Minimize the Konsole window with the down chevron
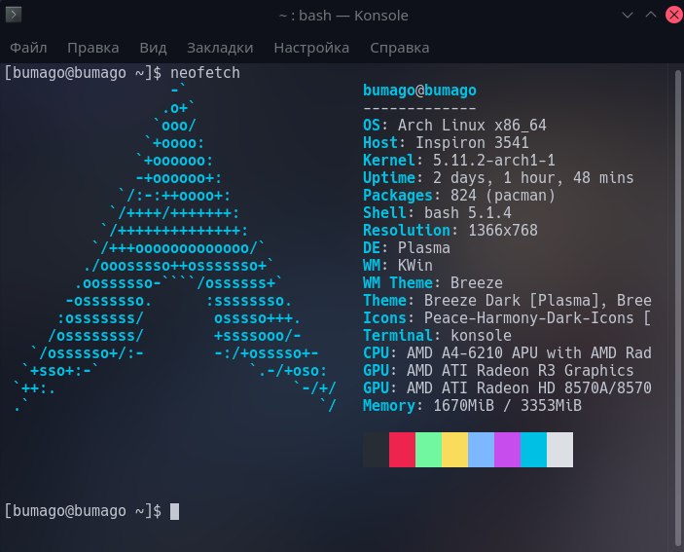 point(628,15)
